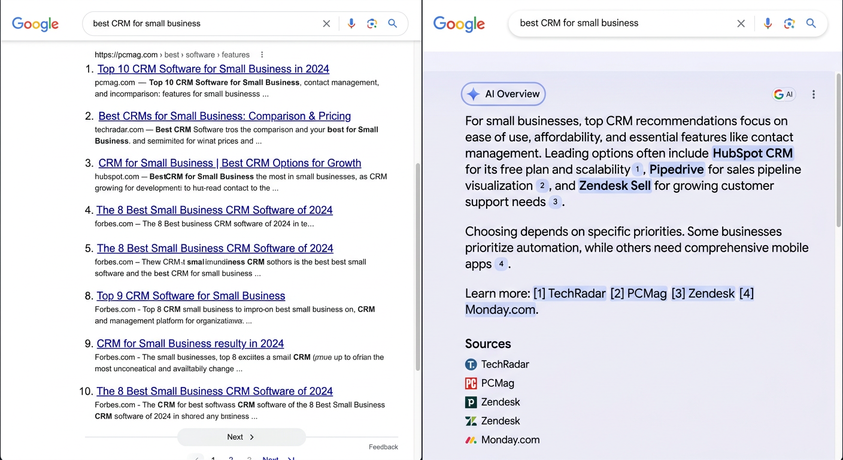Start voice search in the left window

[x=351, y=24]
